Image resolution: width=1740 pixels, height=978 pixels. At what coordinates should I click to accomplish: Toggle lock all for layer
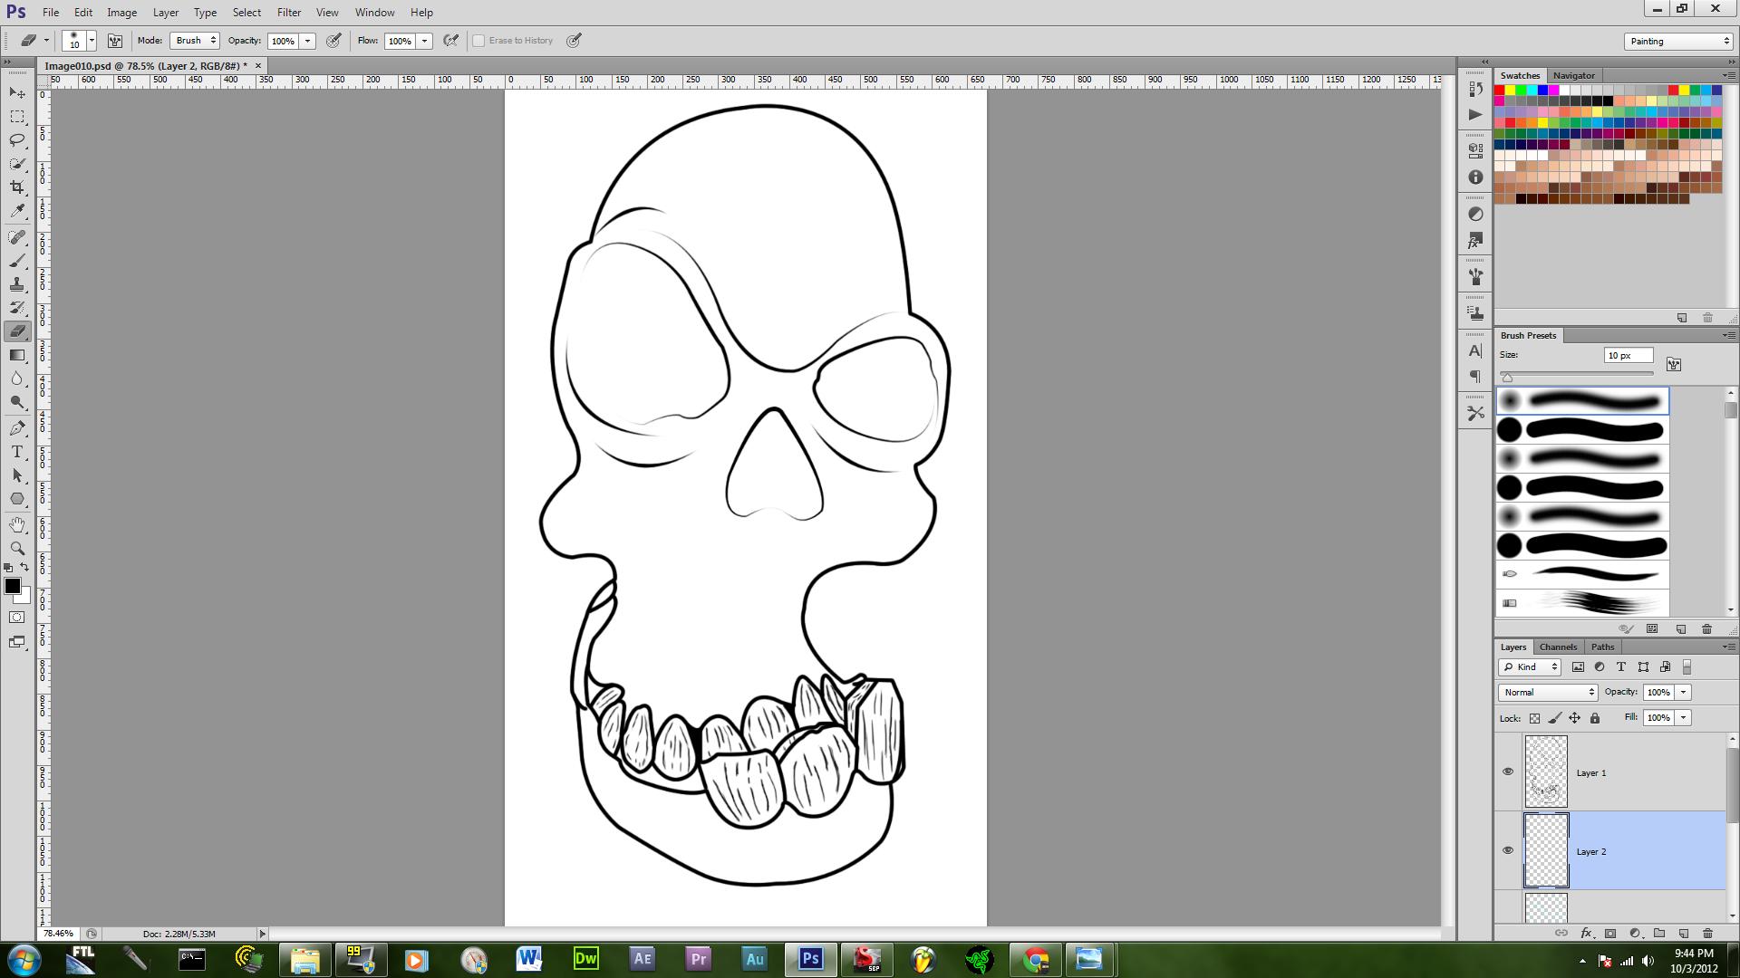(1595, 718)
